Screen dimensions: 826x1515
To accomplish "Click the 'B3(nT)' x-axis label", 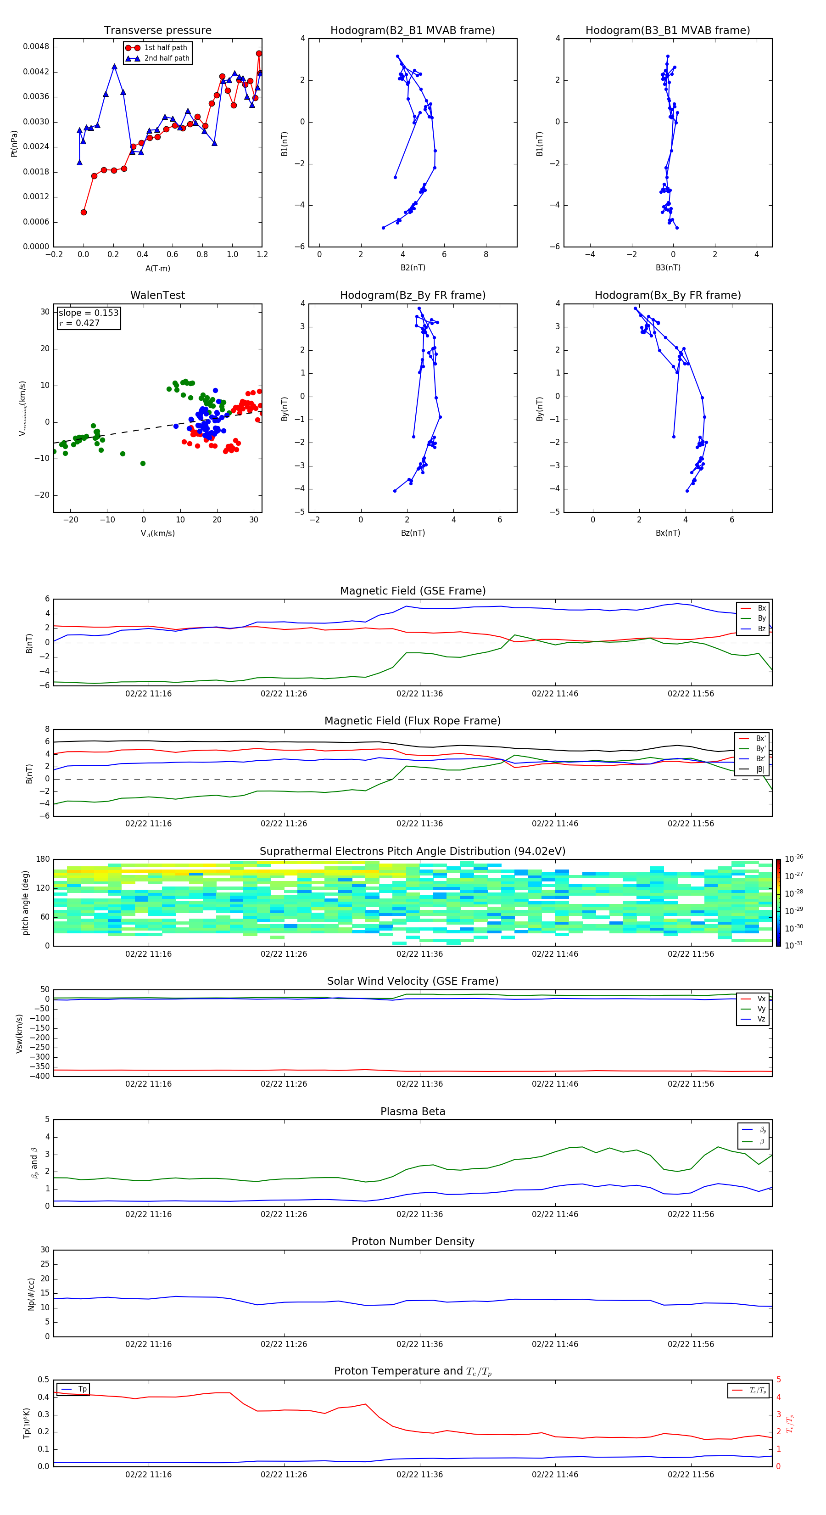I will coord(668,268).
